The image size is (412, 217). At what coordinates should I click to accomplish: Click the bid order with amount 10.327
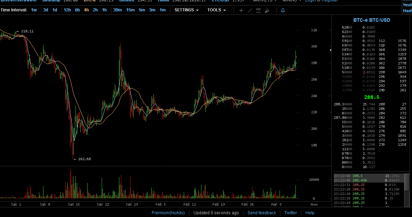click(x=359, y=167)
